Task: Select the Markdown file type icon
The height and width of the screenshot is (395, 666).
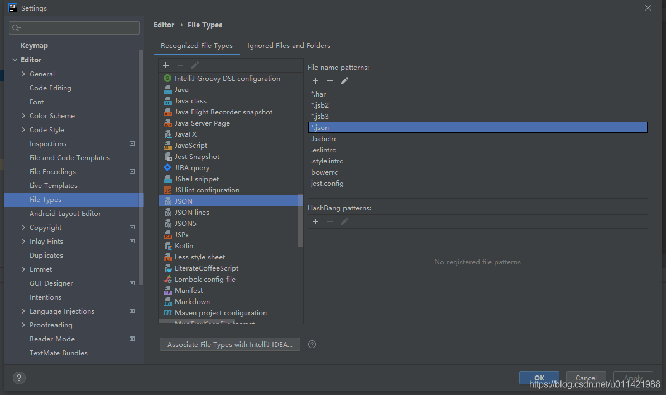Action: 167,302
